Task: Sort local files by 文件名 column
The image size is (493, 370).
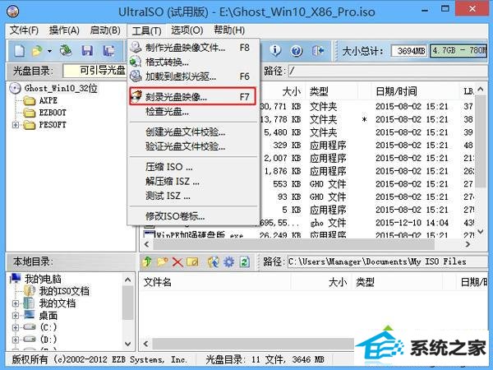Action: click(x=215, y=282)
